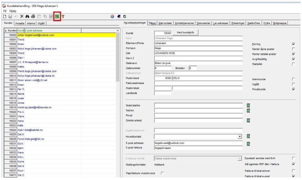Screen dimensions: 302x180
Task: Open the Tillegg tab
Action: pyautogui.click(x=152, y=23)
